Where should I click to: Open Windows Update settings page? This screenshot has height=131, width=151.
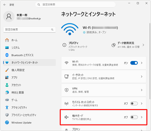pyautogui.click(x=30, y=123)
